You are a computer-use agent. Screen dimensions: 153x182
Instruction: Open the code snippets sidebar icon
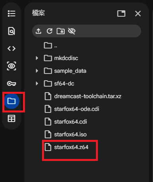(11, 48)
